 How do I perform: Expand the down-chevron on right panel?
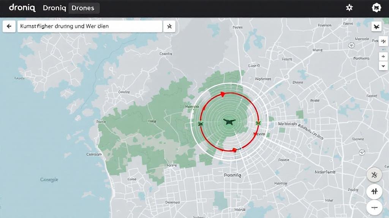click(384, 65)
